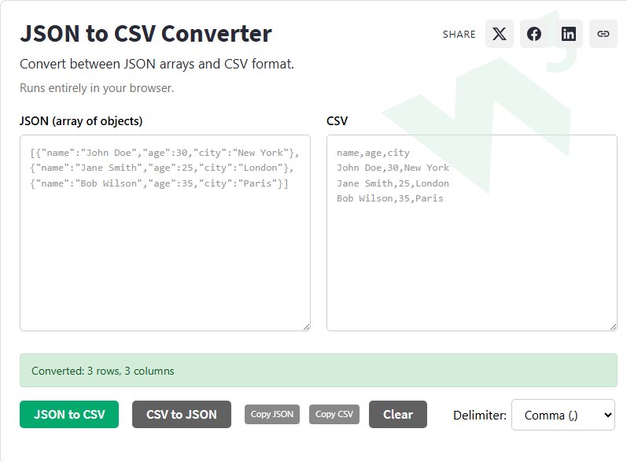Focus the JSON array of objects input box
The width and height of the screenshot is (627, 462).
165,233
